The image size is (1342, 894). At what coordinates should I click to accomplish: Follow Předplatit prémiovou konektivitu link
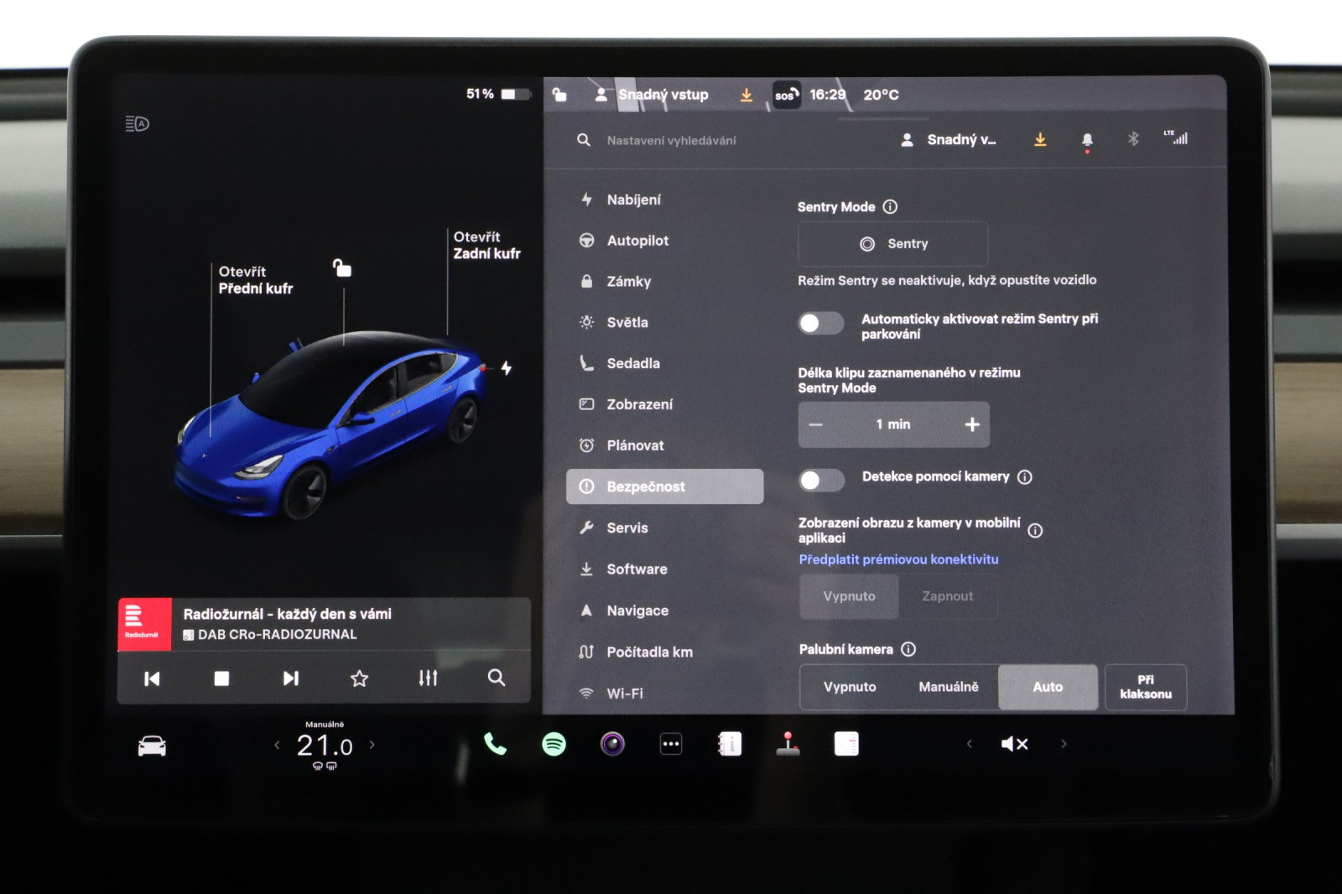[x=898, y=559]
